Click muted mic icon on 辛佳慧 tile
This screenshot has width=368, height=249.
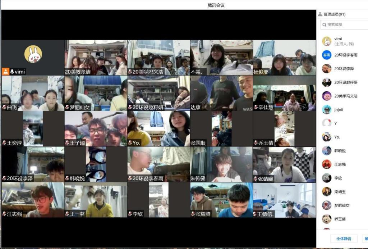tap(256, 107)
